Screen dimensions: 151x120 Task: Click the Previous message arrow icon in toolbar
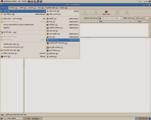click(117, 12)
